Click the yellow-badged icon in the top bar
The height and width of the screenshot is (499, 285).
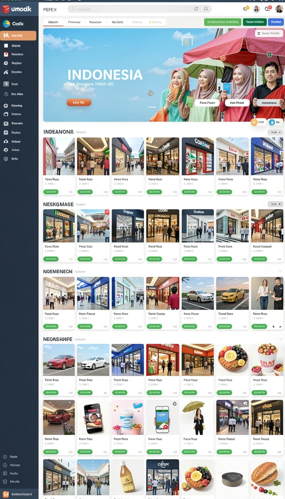coord(246,9)
